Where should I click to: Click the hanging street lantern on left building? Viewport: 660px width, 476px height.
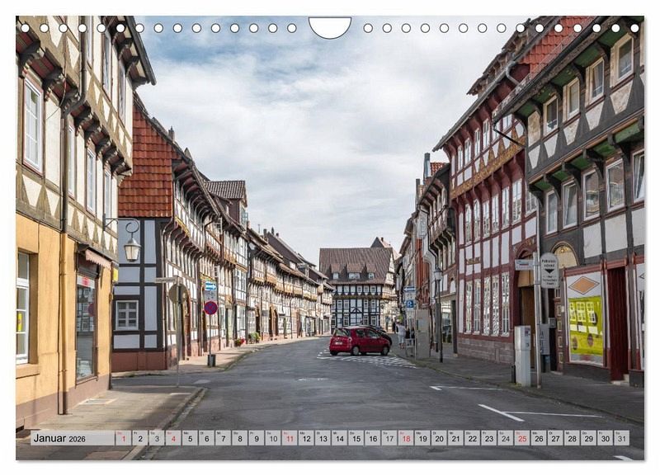point(132,247)
